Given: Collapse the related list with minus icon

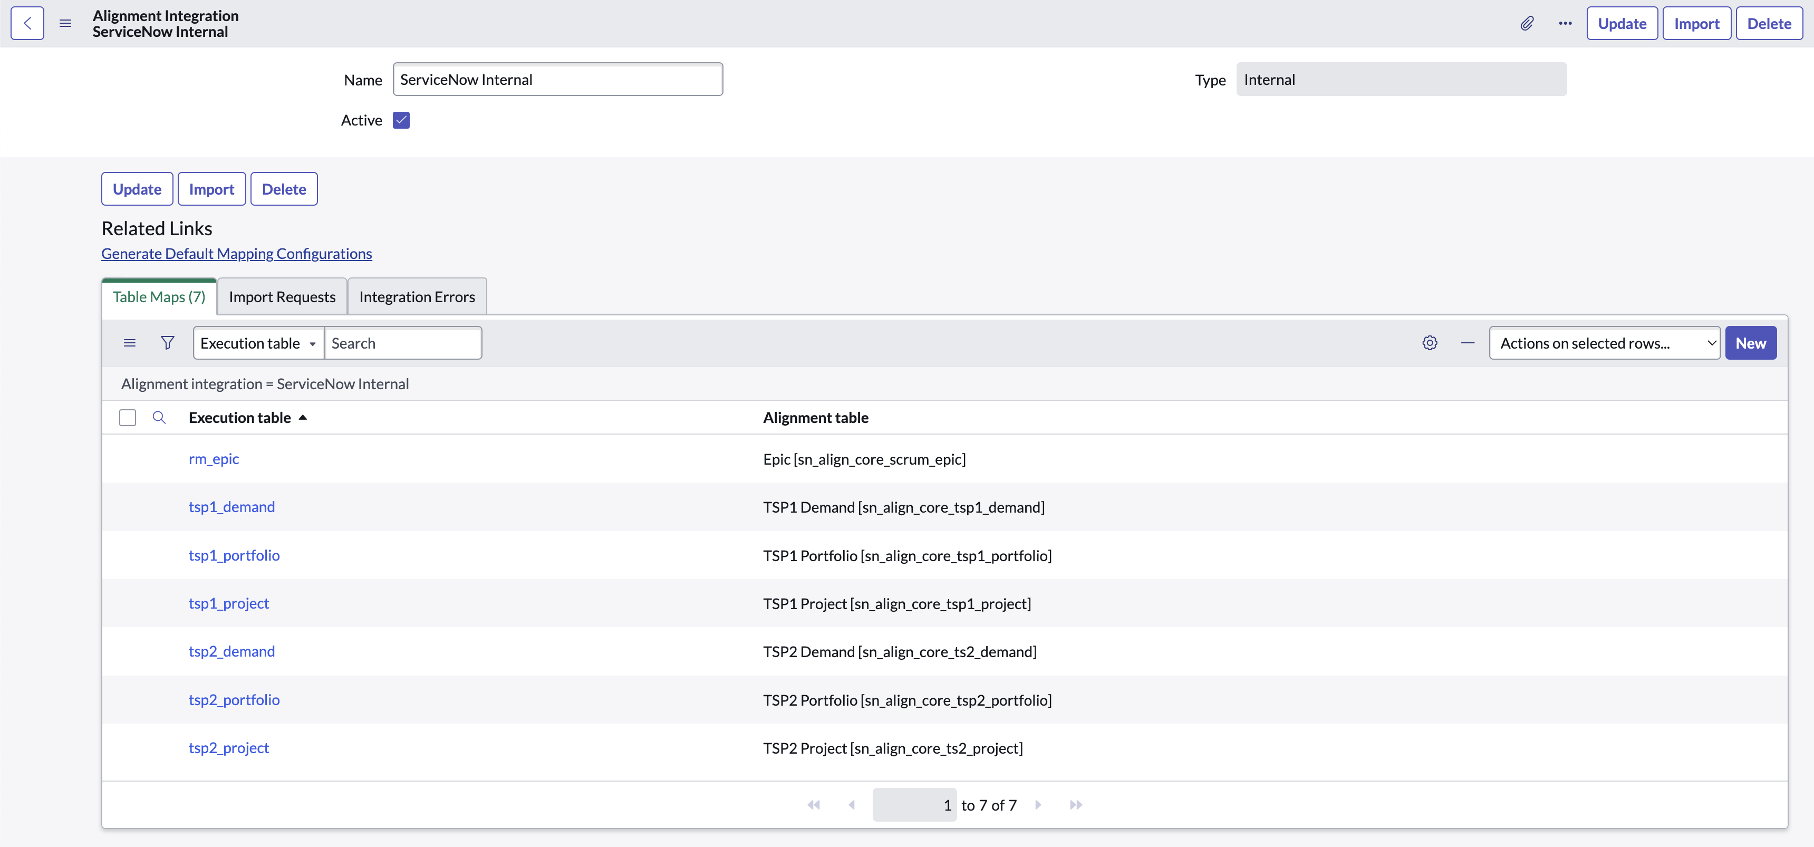Looking at the screenshot, I should 1468,343.
